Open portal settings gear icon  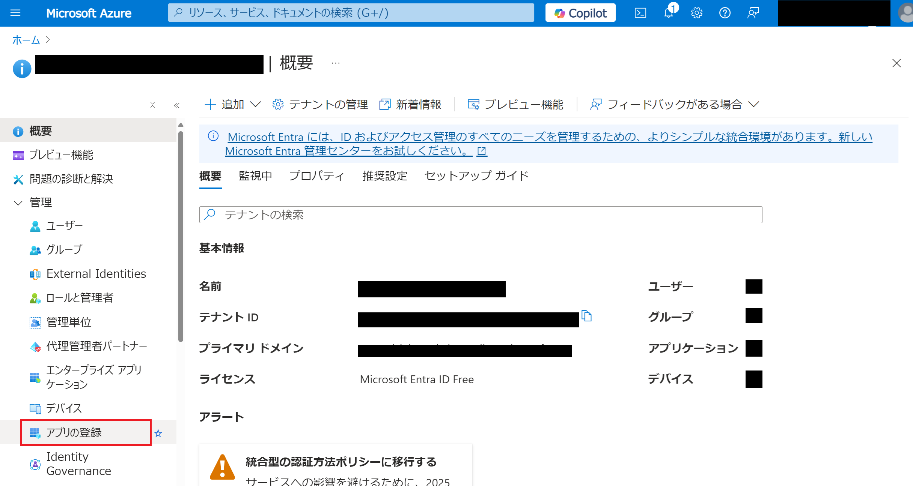click(697, 13)
